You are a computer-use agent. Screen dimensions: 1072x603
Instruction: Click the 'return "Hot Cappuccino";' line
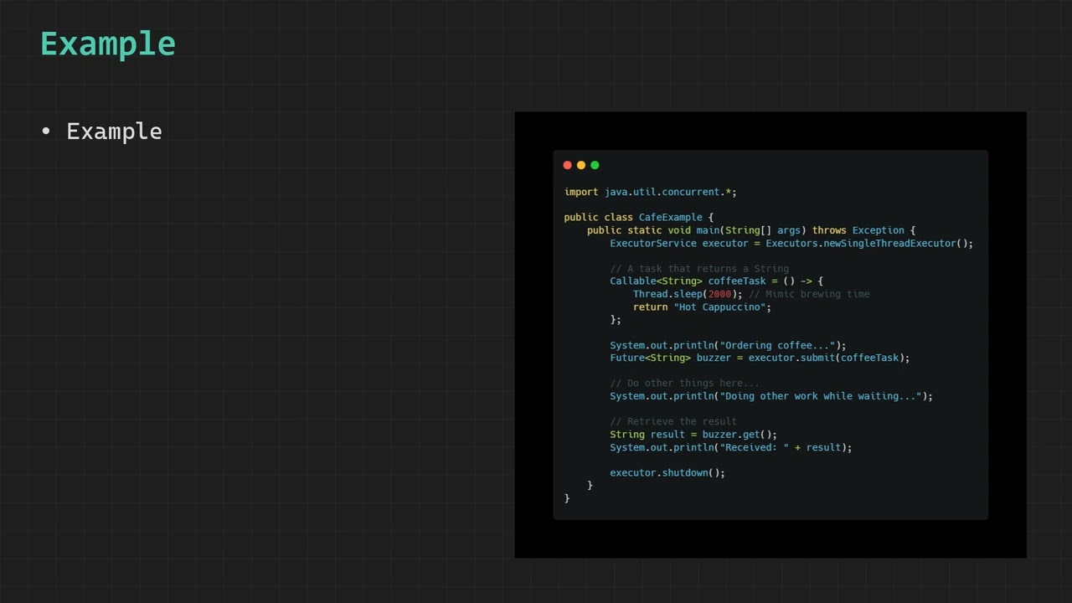702,307
